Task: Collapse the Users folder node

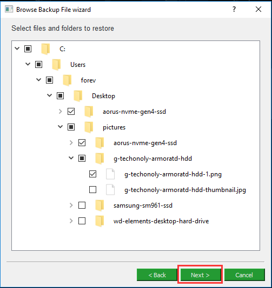Action: coord(28,64)
